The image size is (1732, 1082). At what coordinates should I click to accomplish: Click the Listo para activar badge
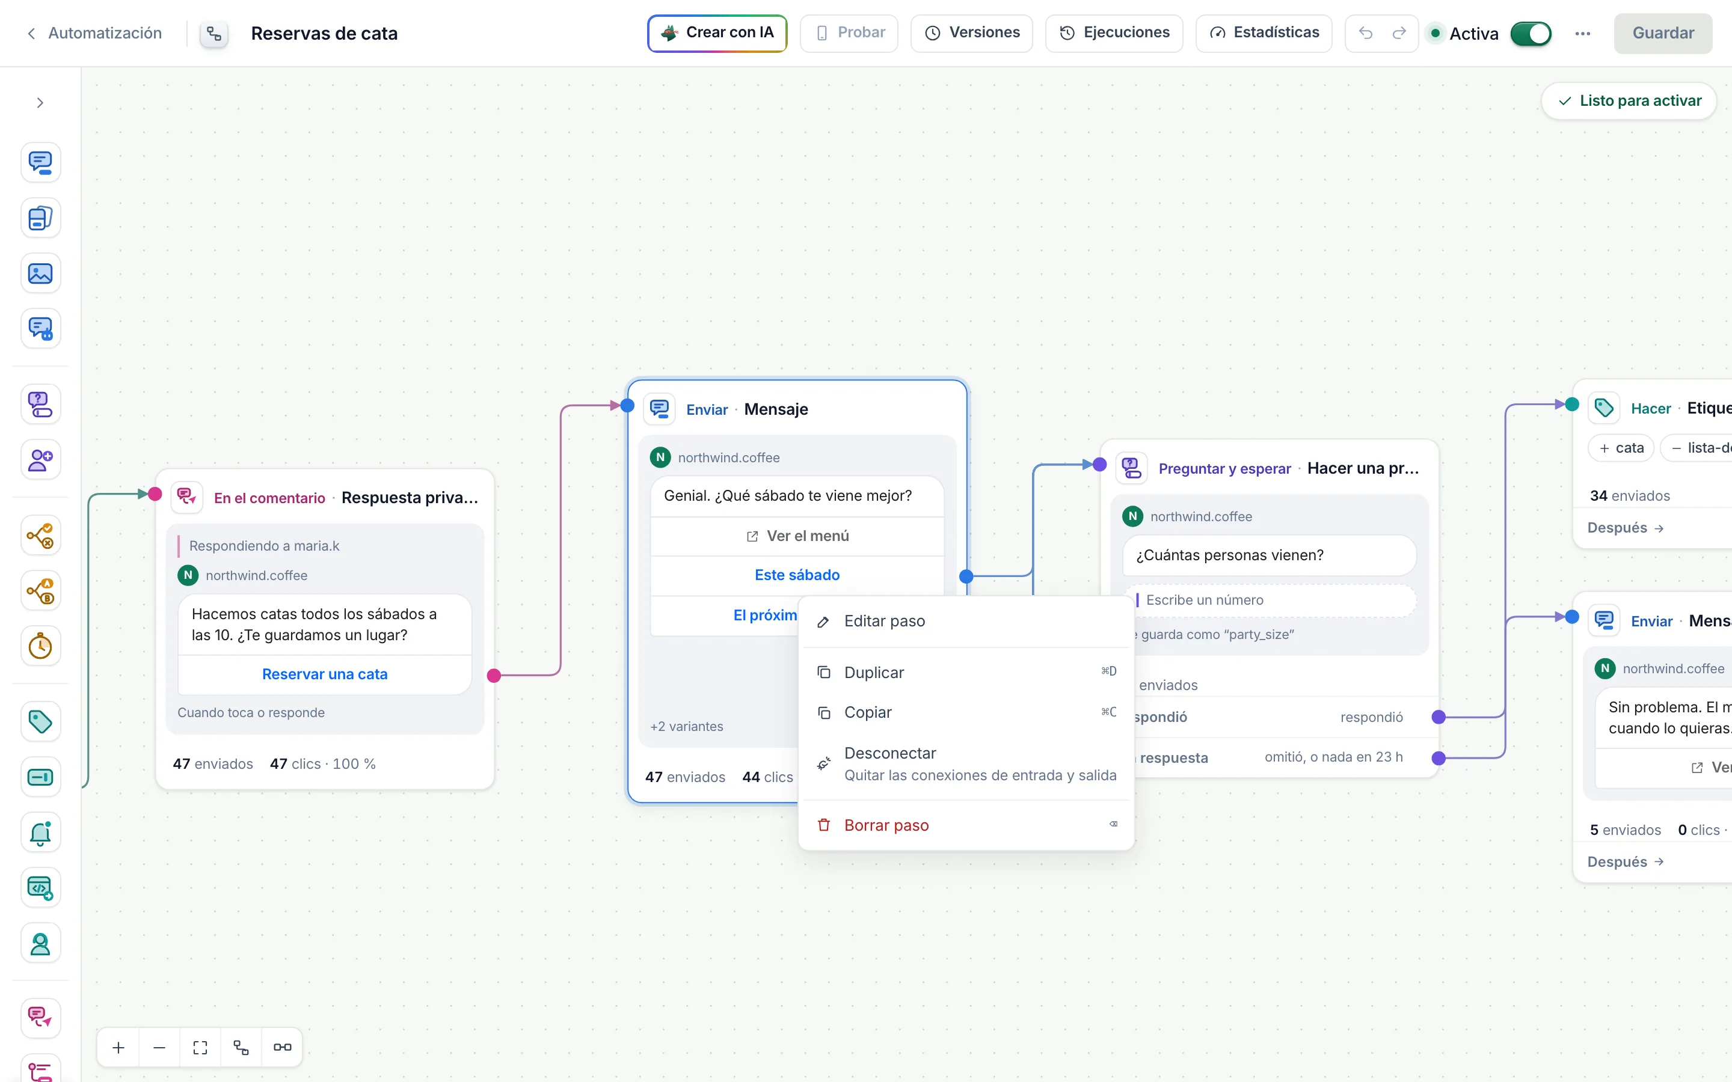[x=1628, y=101]
